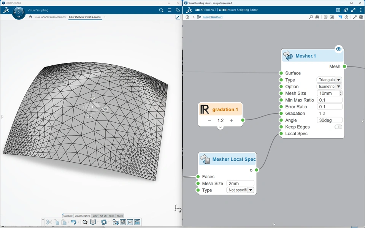Image resolution: width=365 pixels, height=228 pixels.
Task: Expand the left side panel arrow in 3D view
Action: point(2,117)
